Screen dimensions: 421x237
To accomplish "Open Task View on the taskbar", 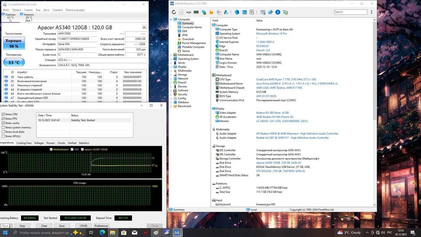I will tap(91, 232).
